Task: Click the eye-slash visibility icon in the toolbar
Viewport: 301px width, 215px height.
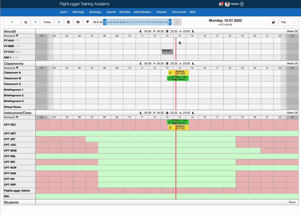Action: (79, 22)
